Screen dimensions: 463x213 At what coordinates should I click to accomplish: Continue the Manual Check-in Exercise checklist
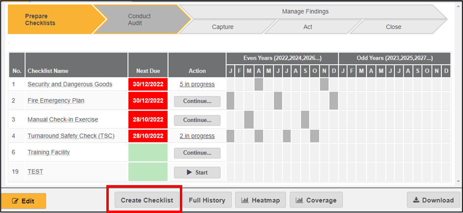click(x=197, y=120)
